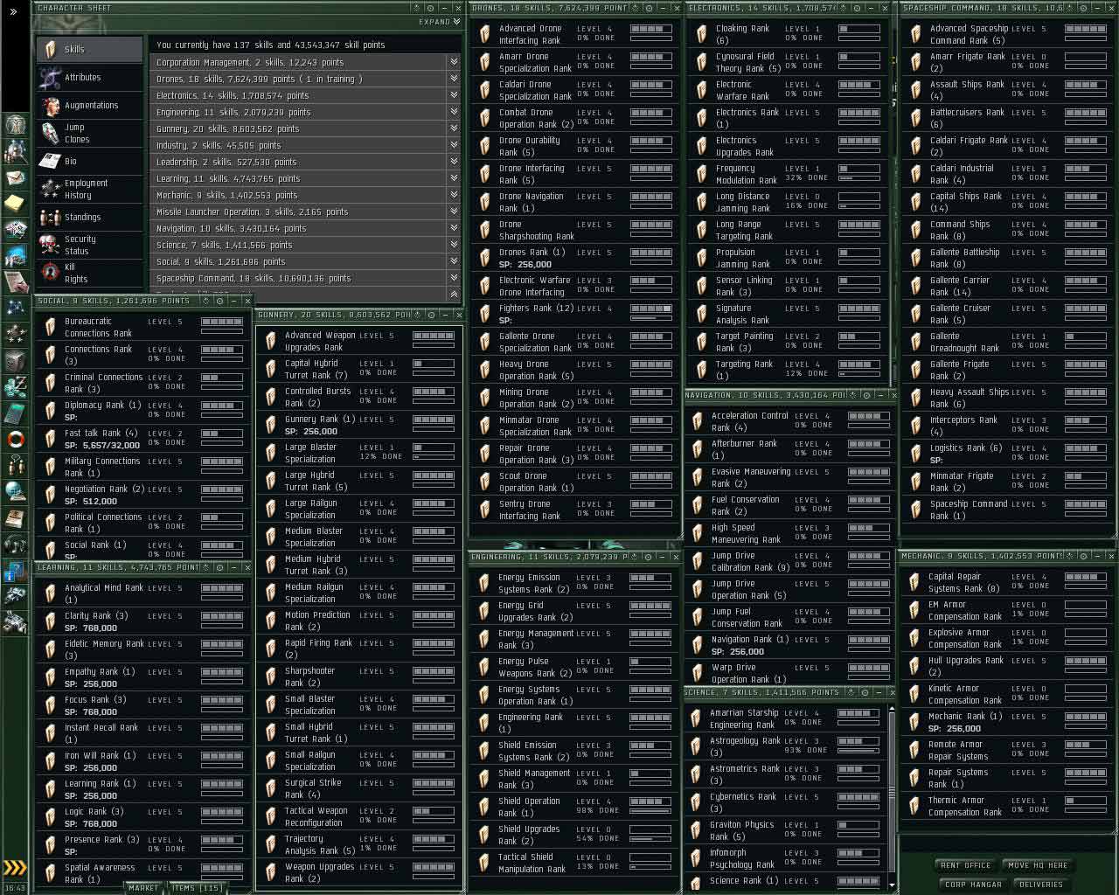This screenshot has height=895, width=1119.
Task: Click the book icon for Capital Ships Rank (14)
Action: (915, 202)
